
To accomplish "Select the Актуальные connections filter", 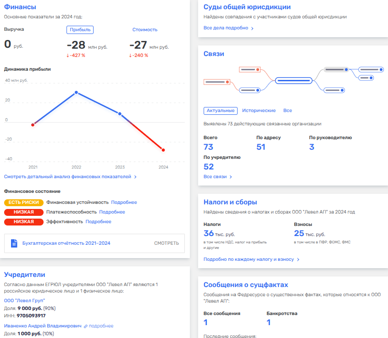I will point(220,111).
